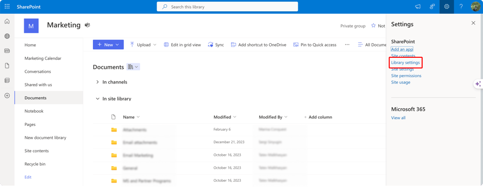Click the Create plus icon in app bar

click(7, 95)
